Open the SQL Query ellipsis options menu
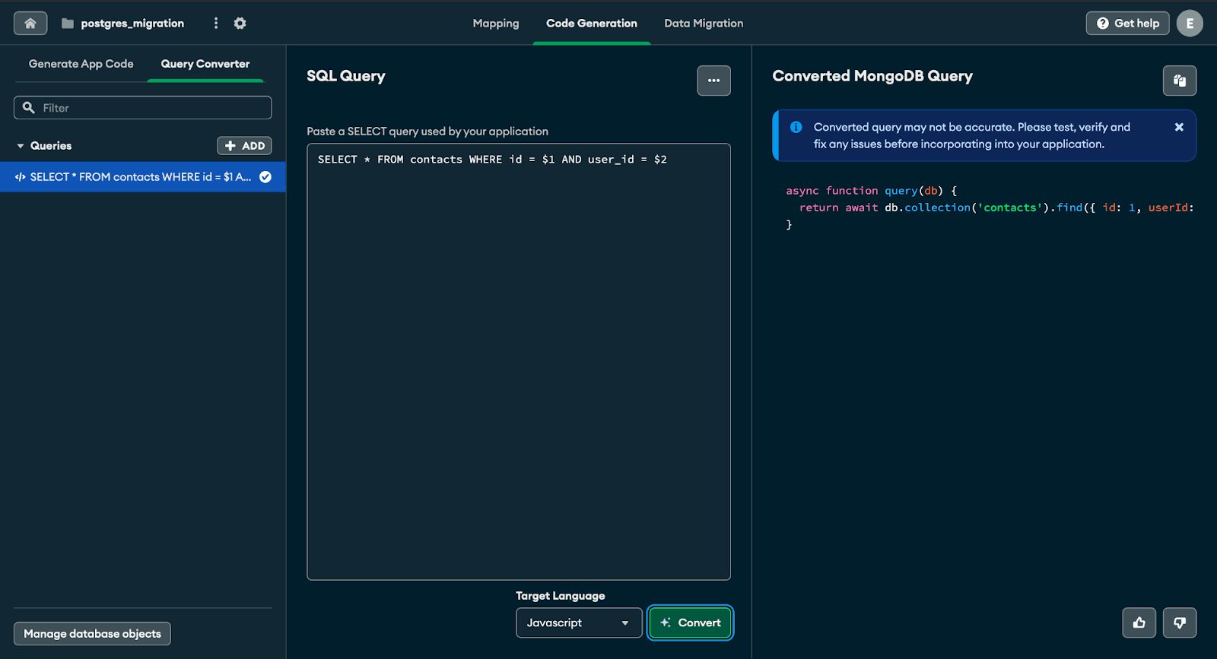The height and width of the screenshot is (659, 1217). click(x=713, y=81)
